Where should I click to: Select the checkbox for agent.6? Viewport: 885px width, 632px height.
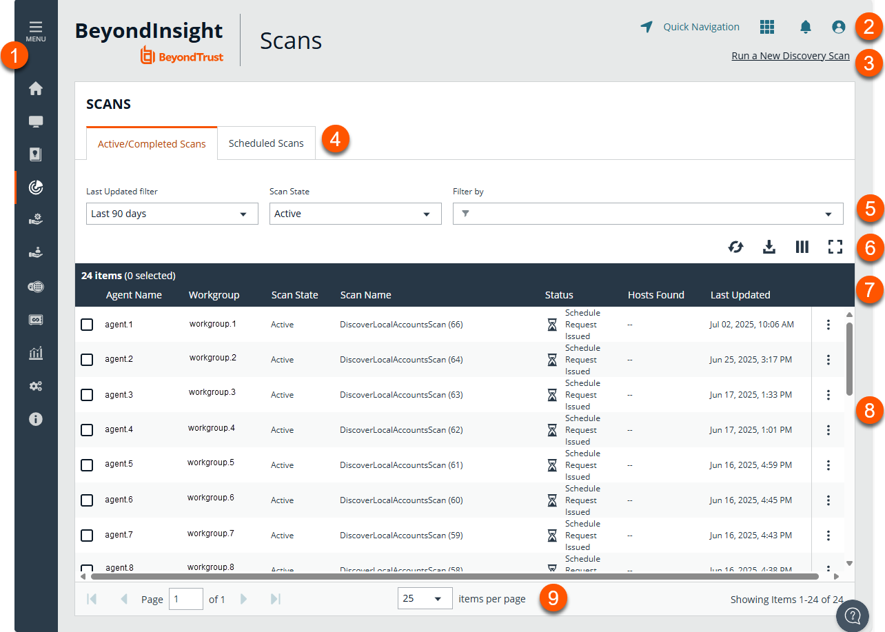[87, 500]
